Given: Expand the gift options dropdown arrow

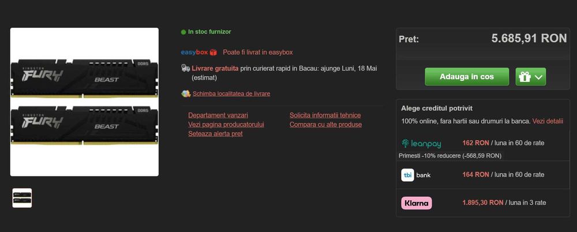Looking at the screenshot, I should coord(538,77).
